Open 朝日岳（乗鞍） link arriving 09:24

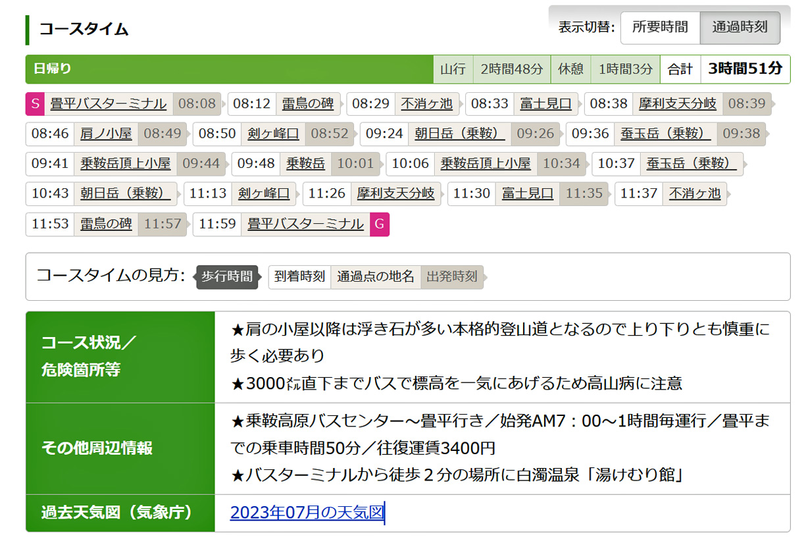(x=459, y=134)
